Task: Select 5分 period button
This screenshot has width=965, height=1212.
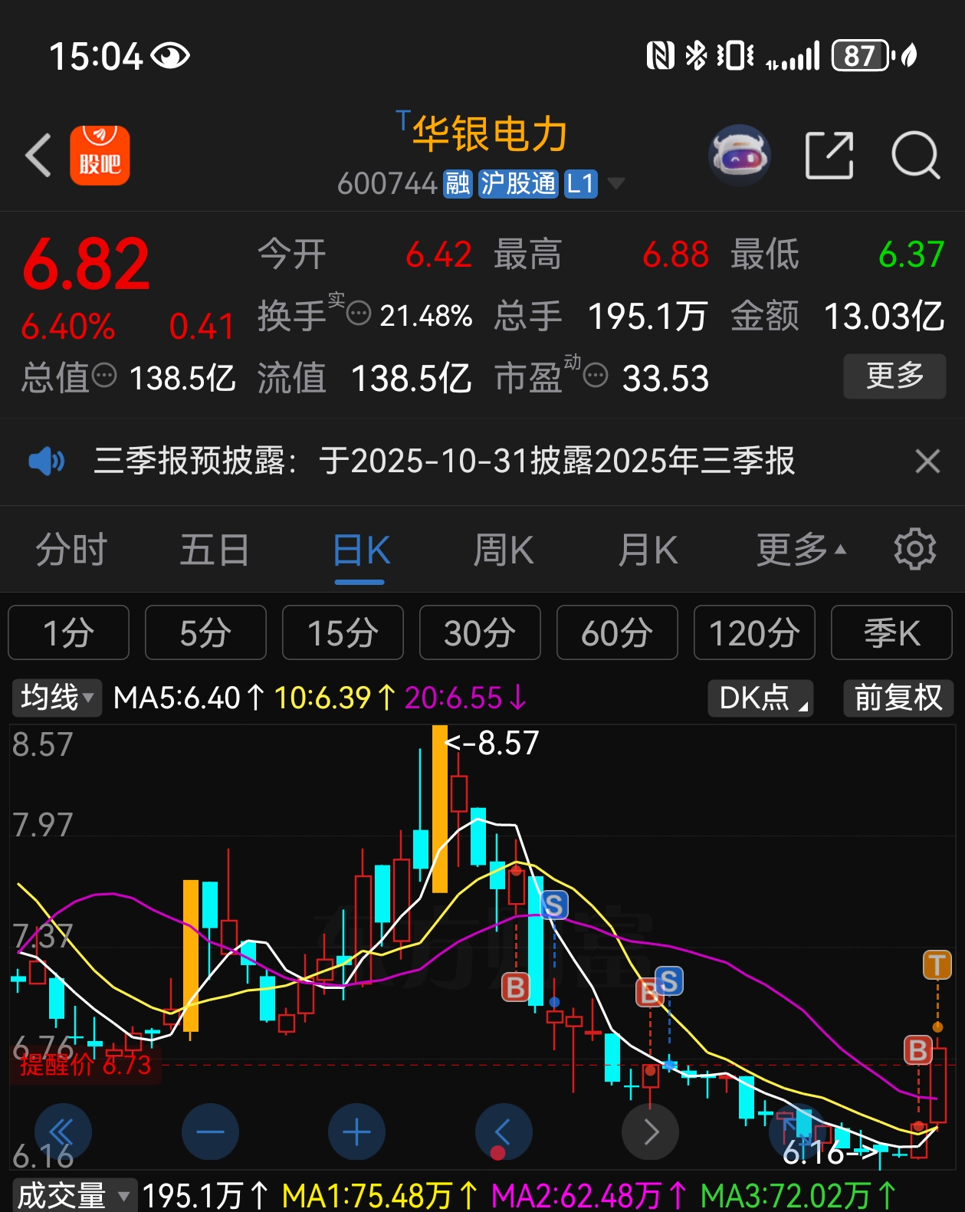Action: [x=205, y=632]
